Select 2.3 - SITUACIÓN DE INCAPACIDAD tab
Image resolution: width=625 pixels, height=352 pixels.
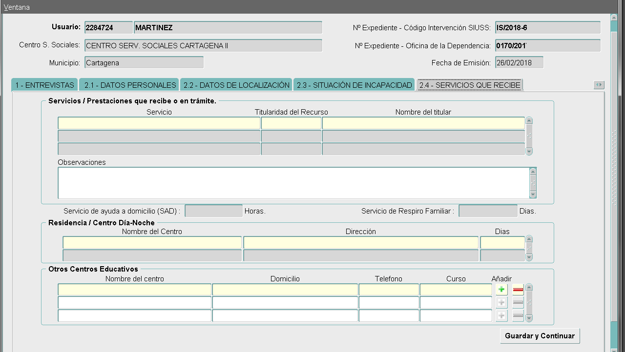click(x=354, y=85)
